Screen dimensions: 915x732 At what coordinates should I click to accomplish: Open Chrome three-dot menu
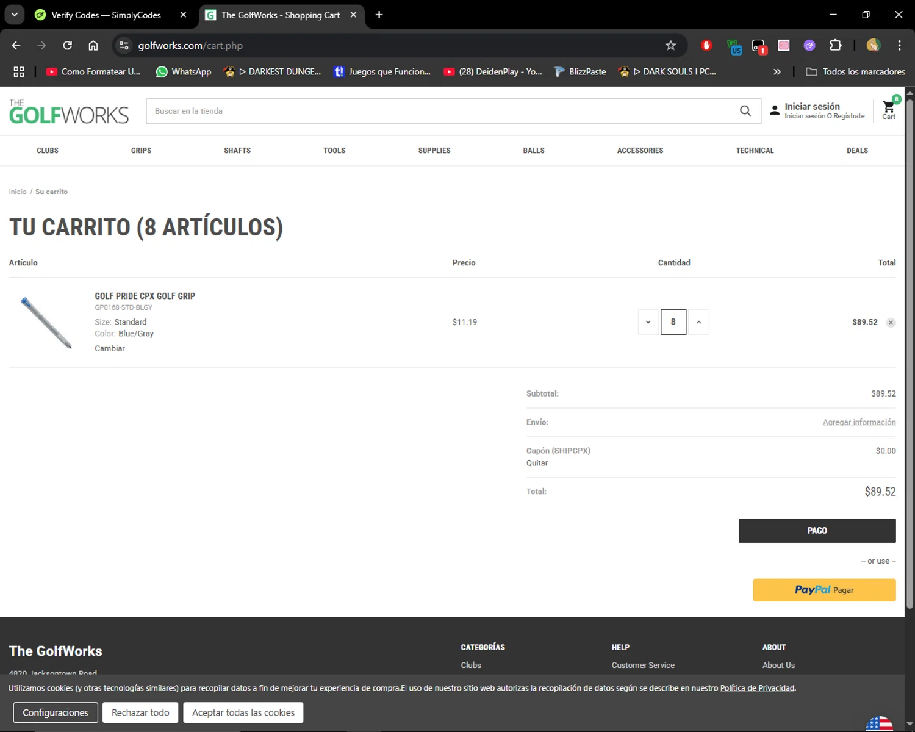[899, 45]
